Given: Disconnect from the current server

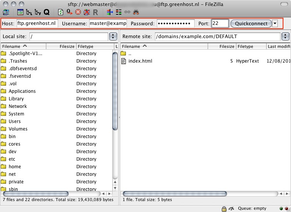Looking at the screenshot, I should click(87, 12).
